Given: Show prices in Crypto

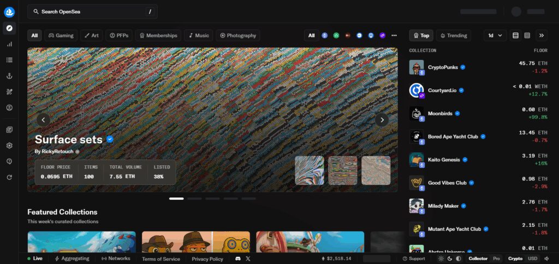Looking at the screenshot, I should (515, 259).
